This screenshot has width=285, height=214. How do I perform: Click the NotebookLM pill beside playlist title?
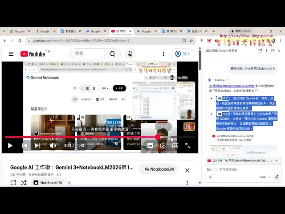point(158,169)
